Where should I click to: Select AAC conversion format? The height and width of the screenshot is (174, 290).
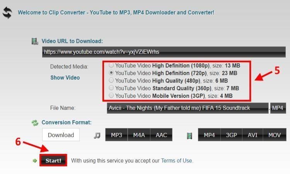point(161,135)
